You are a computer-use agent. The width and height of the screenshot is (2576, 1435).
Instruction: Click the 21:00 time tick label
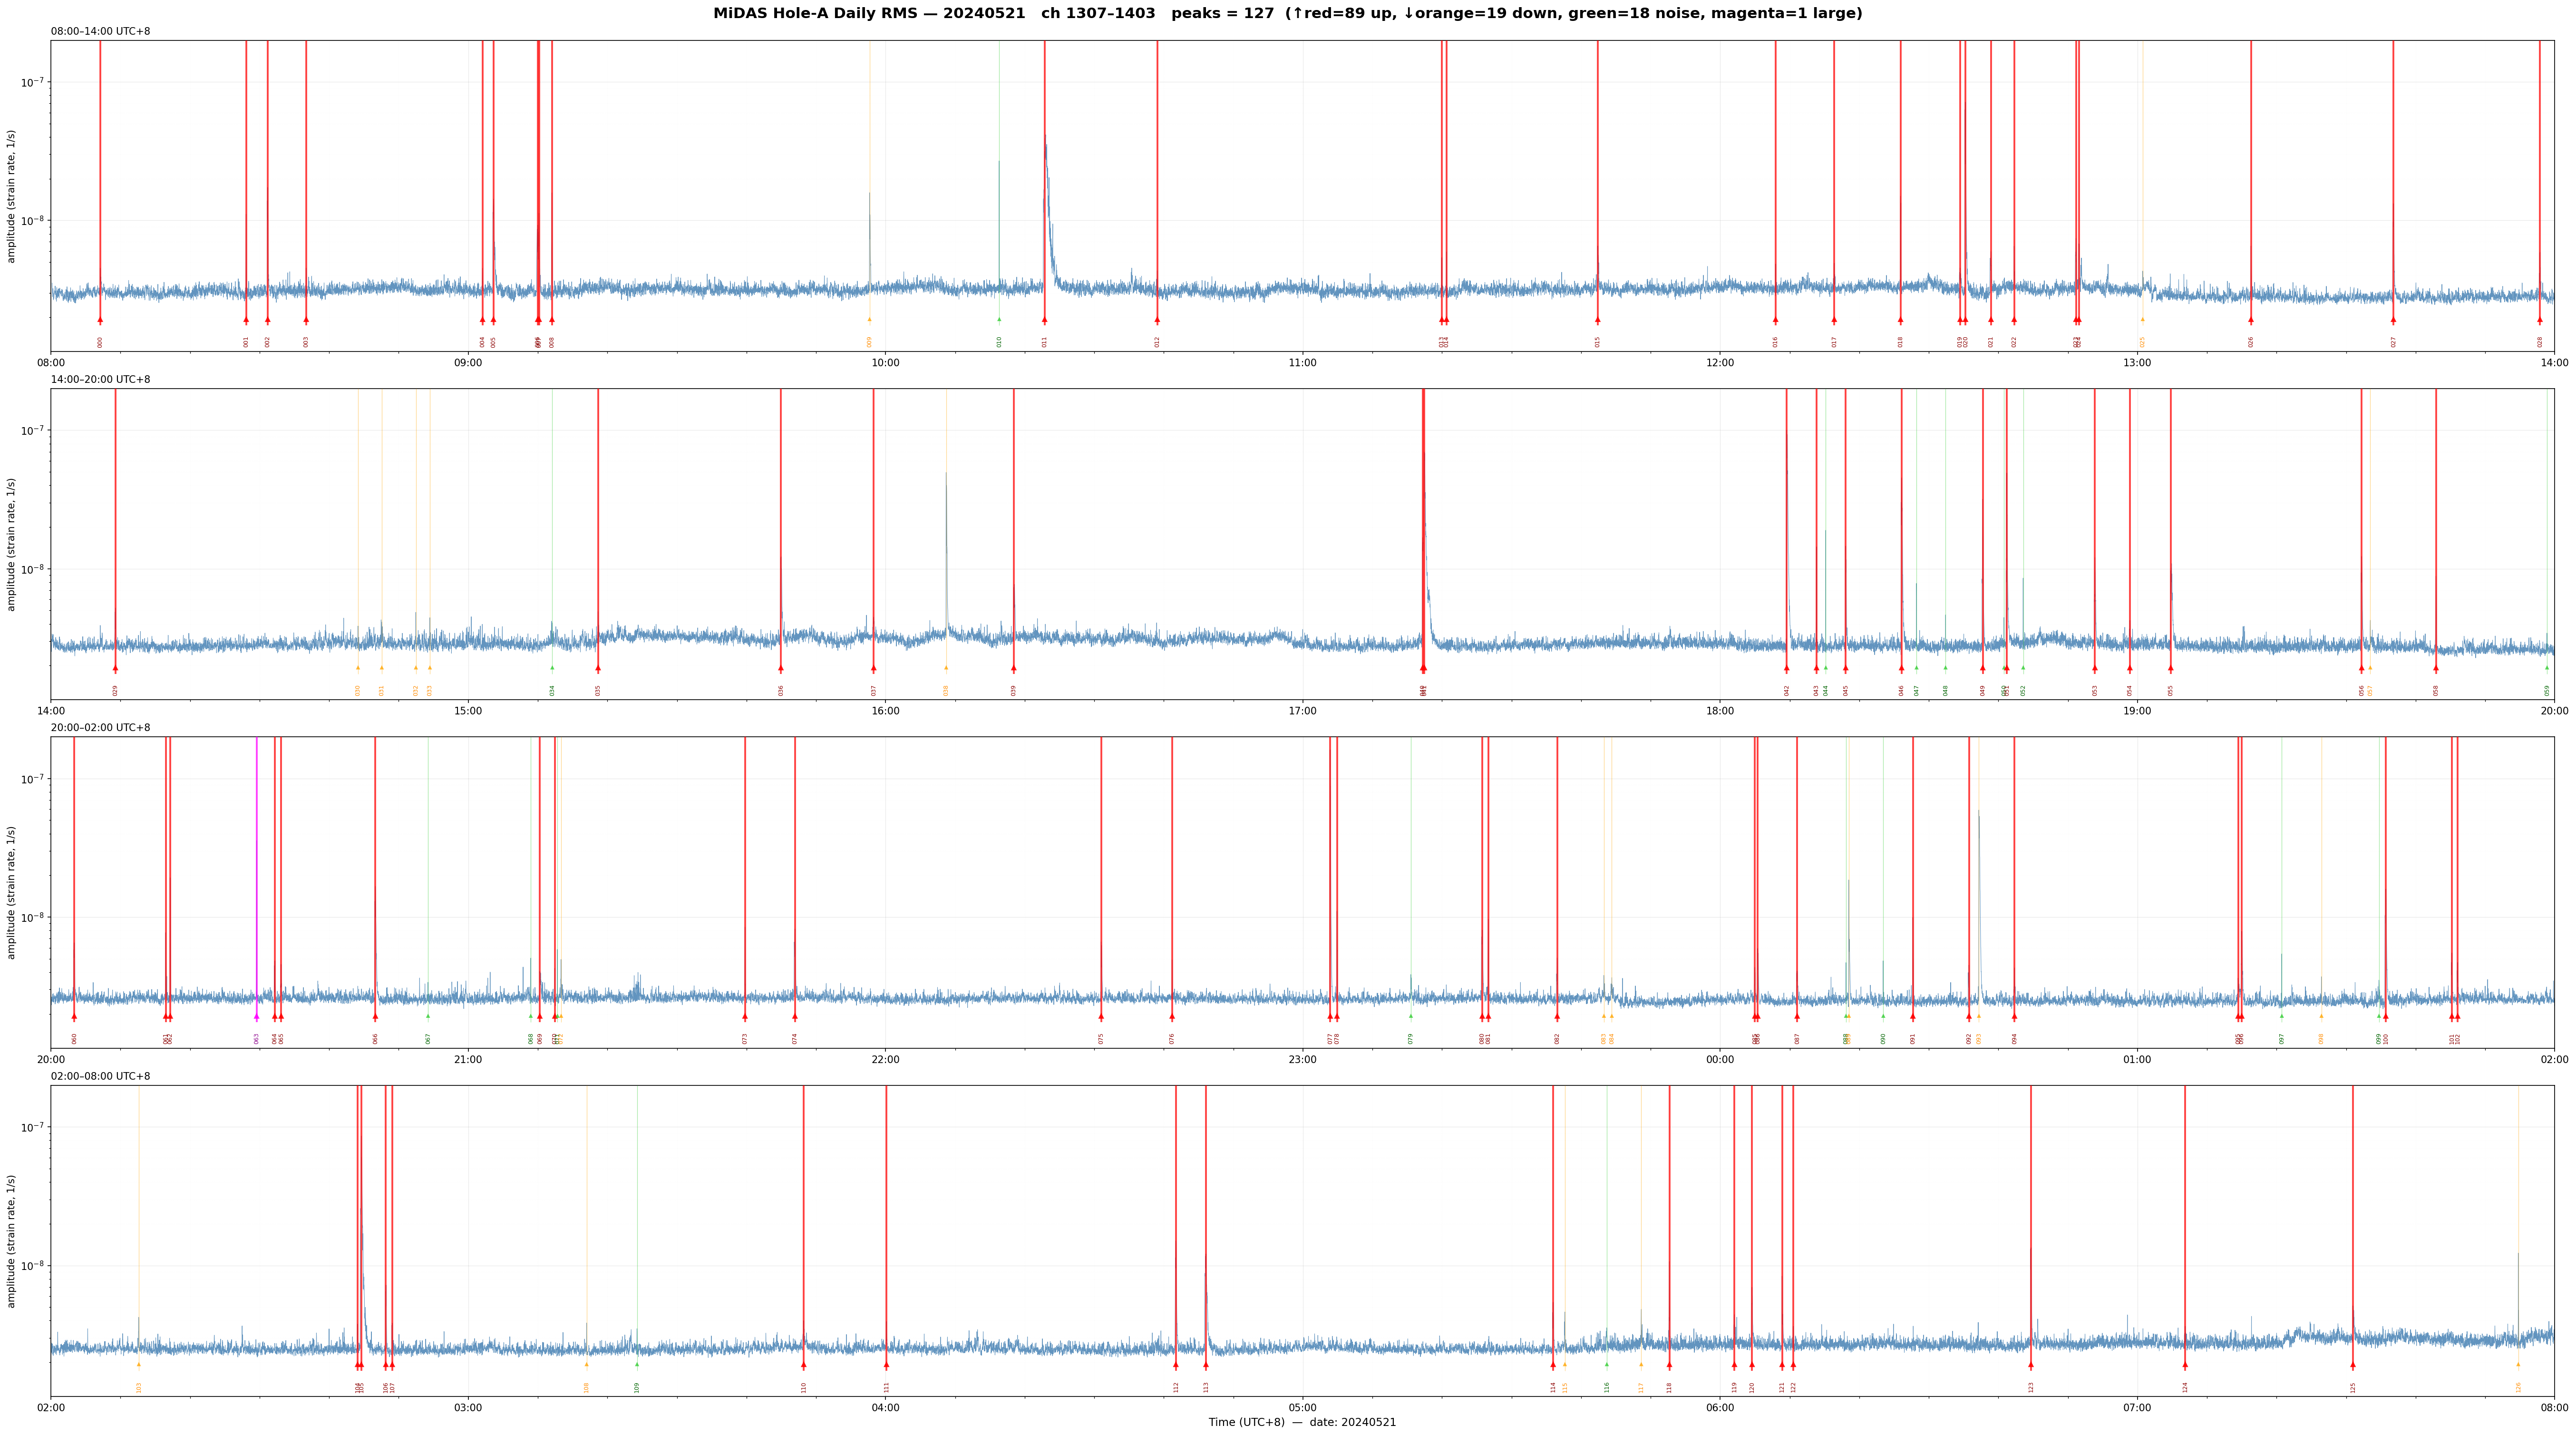click(x=468, y=1060)
